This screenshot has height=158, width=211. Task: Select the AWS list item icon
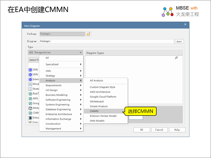(30, 99)
